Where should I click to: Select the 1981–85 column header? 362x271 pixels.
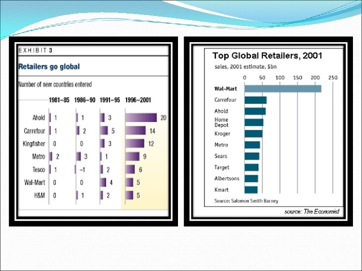coord(59,100)
